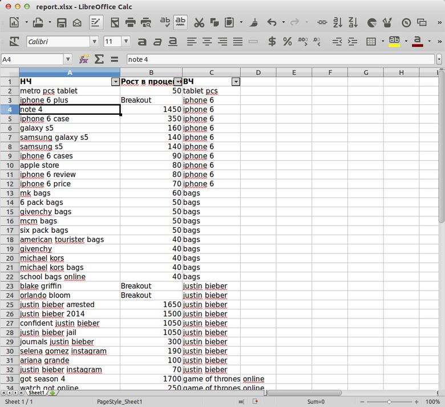
Task: Click the Open file icon
Action: [x=38, y=22]
